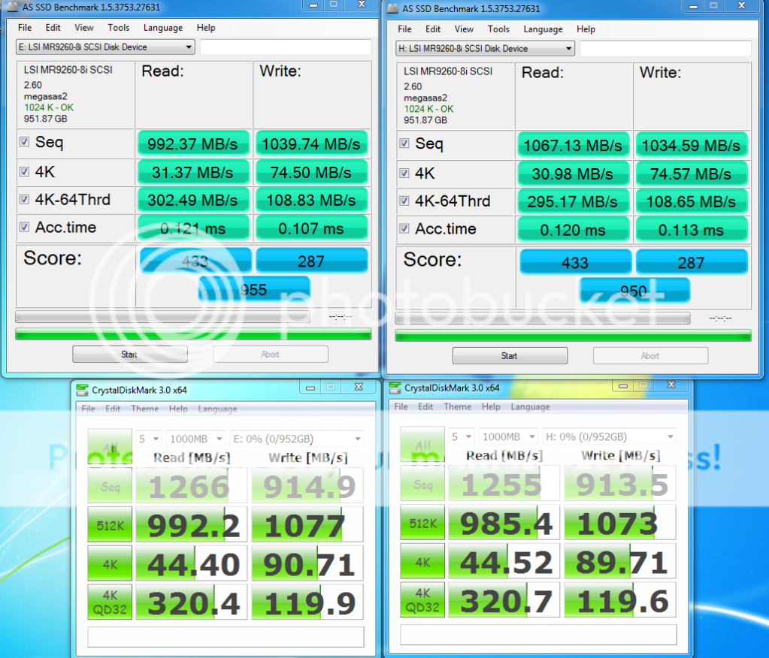769x658 pixels.
Task: Click Abort in AS SSD H: window
Action: [x=650, y=356]
